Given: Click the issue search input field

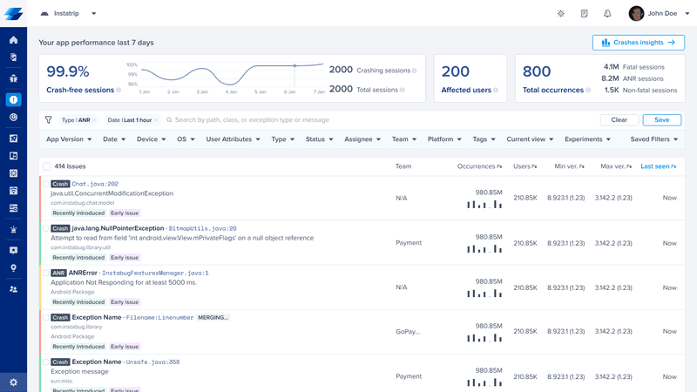Looking at the screenshot, I should point(375,120).
